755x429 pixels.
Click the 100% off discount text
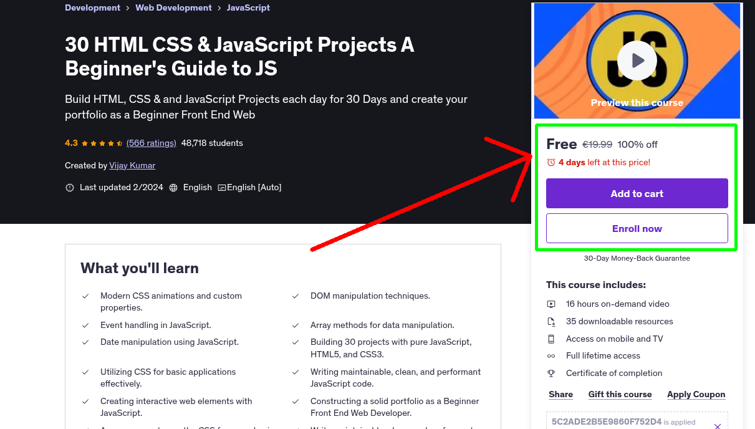coord(637,145)
